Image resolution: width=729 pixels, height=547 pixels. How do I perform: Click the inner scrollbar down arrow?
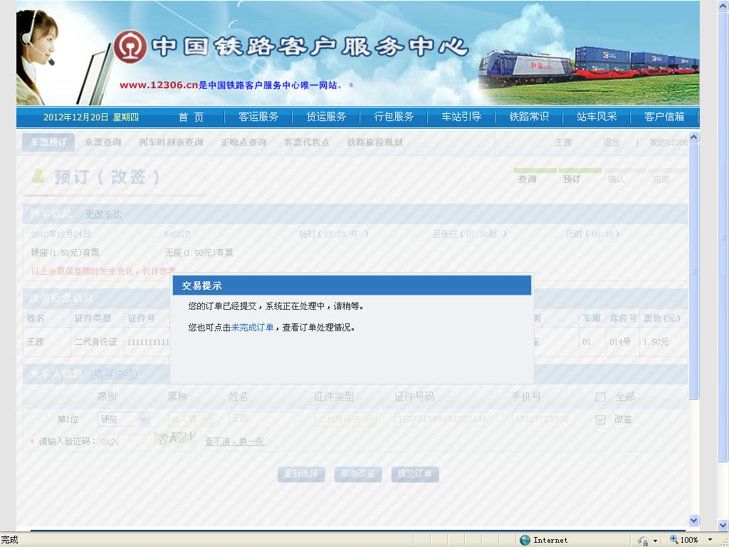tap(693, 520)
